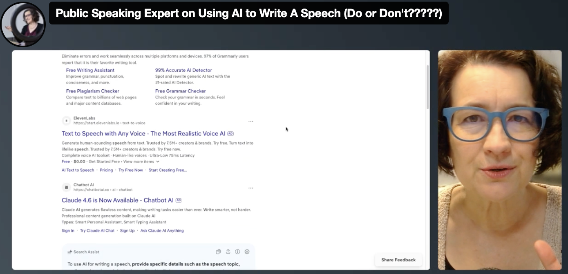Follow the 'Try Free Now' sitelink
Viewport: 568px width, 274px height.
click(x=131, y=170)
